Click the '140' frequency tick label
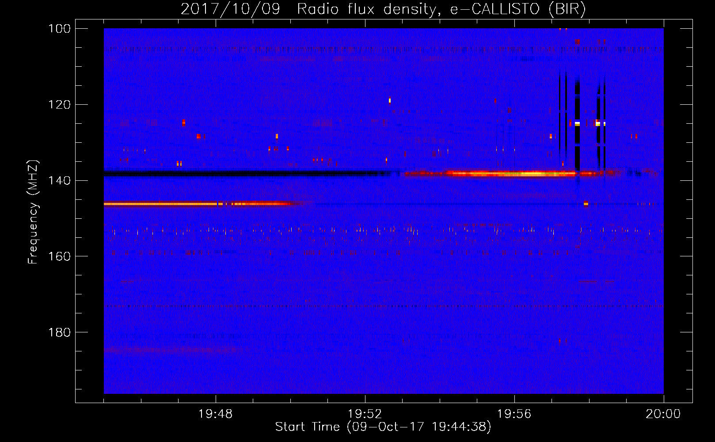 point(59,180)
